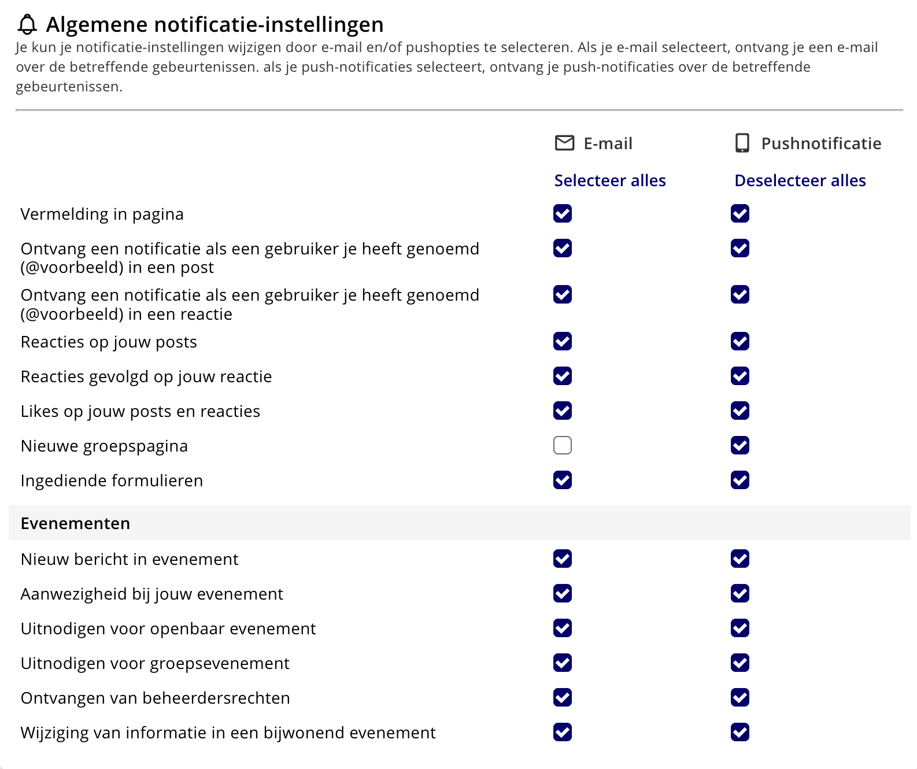Click the bell icon beside the title
917x769 pixels.
(27, 25)
